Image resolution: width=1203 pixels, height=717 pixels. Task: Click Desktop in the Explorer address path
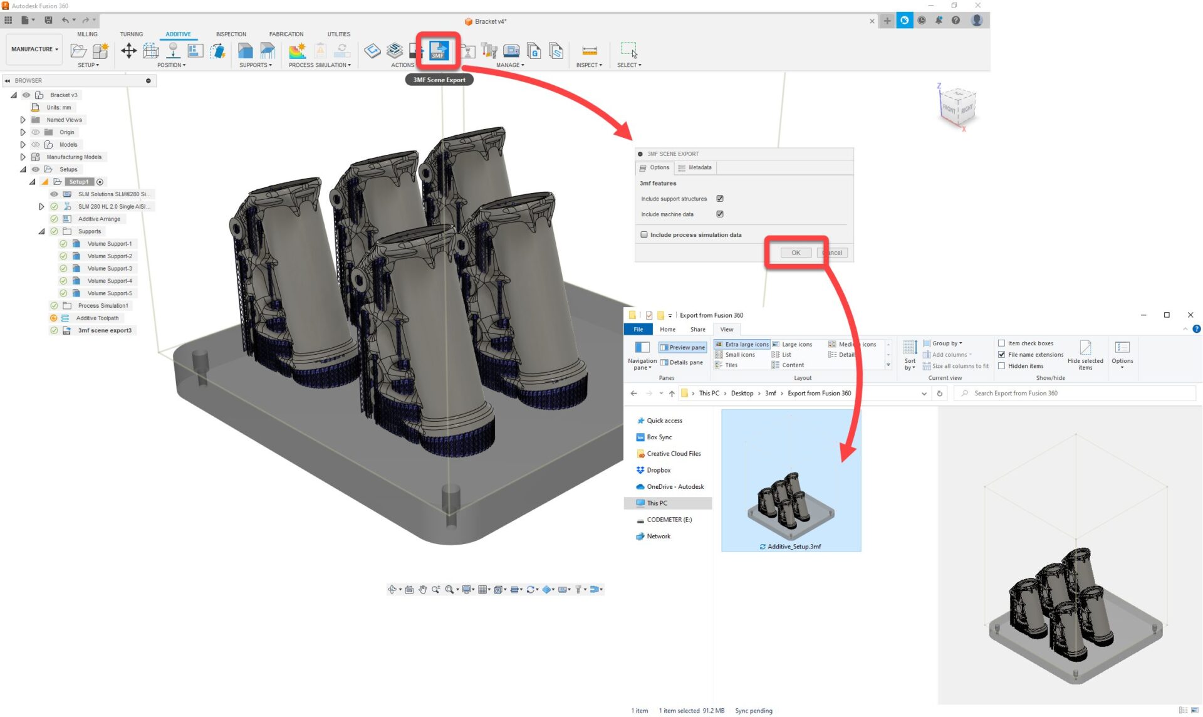[x=742, y=394]
